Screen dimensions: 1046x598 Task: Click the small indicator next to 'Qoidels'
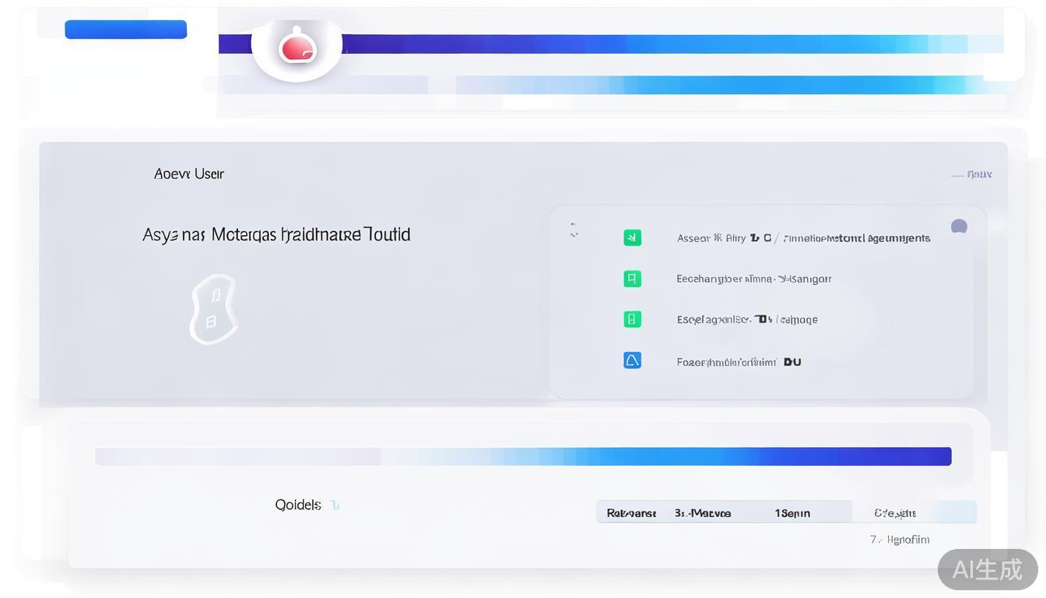click(x=335, y=505)
